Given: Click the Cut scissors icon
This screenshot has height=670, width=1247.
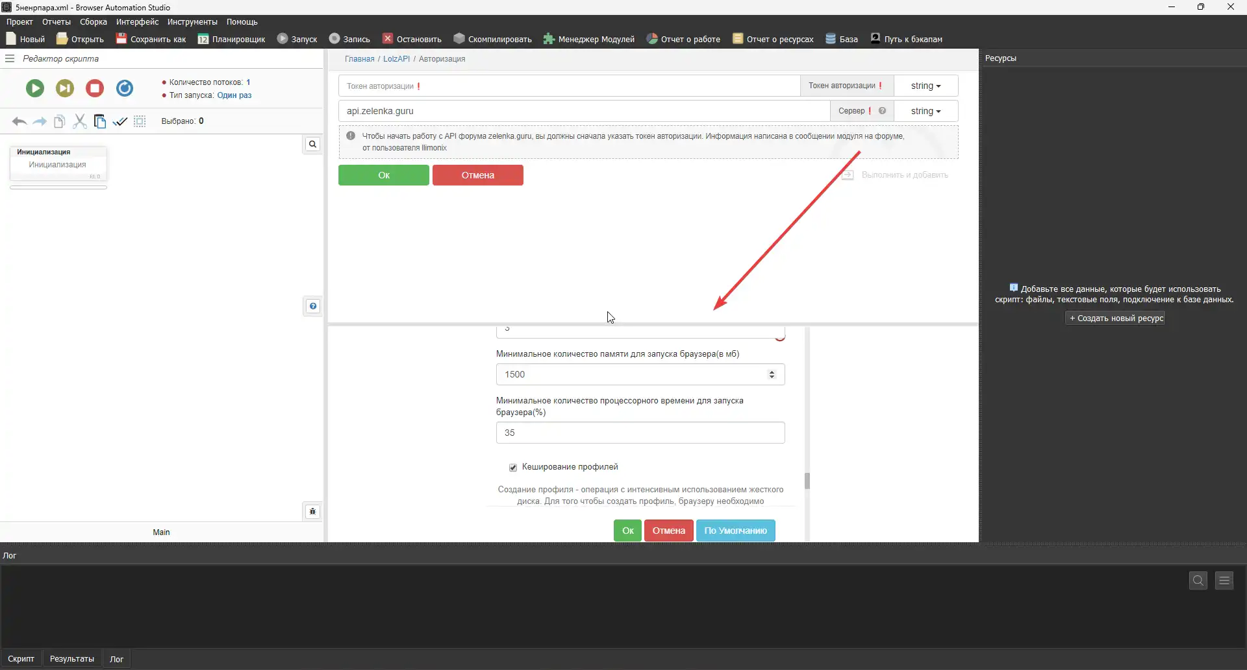Looking at the screenshot, I should (80, 121).
